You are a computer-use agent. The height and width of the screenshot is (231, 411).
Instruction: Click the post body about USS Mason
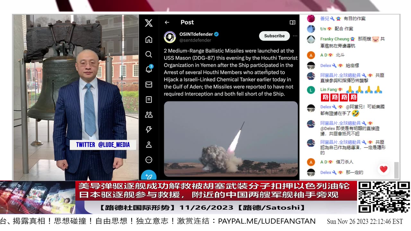coord(231,72)
